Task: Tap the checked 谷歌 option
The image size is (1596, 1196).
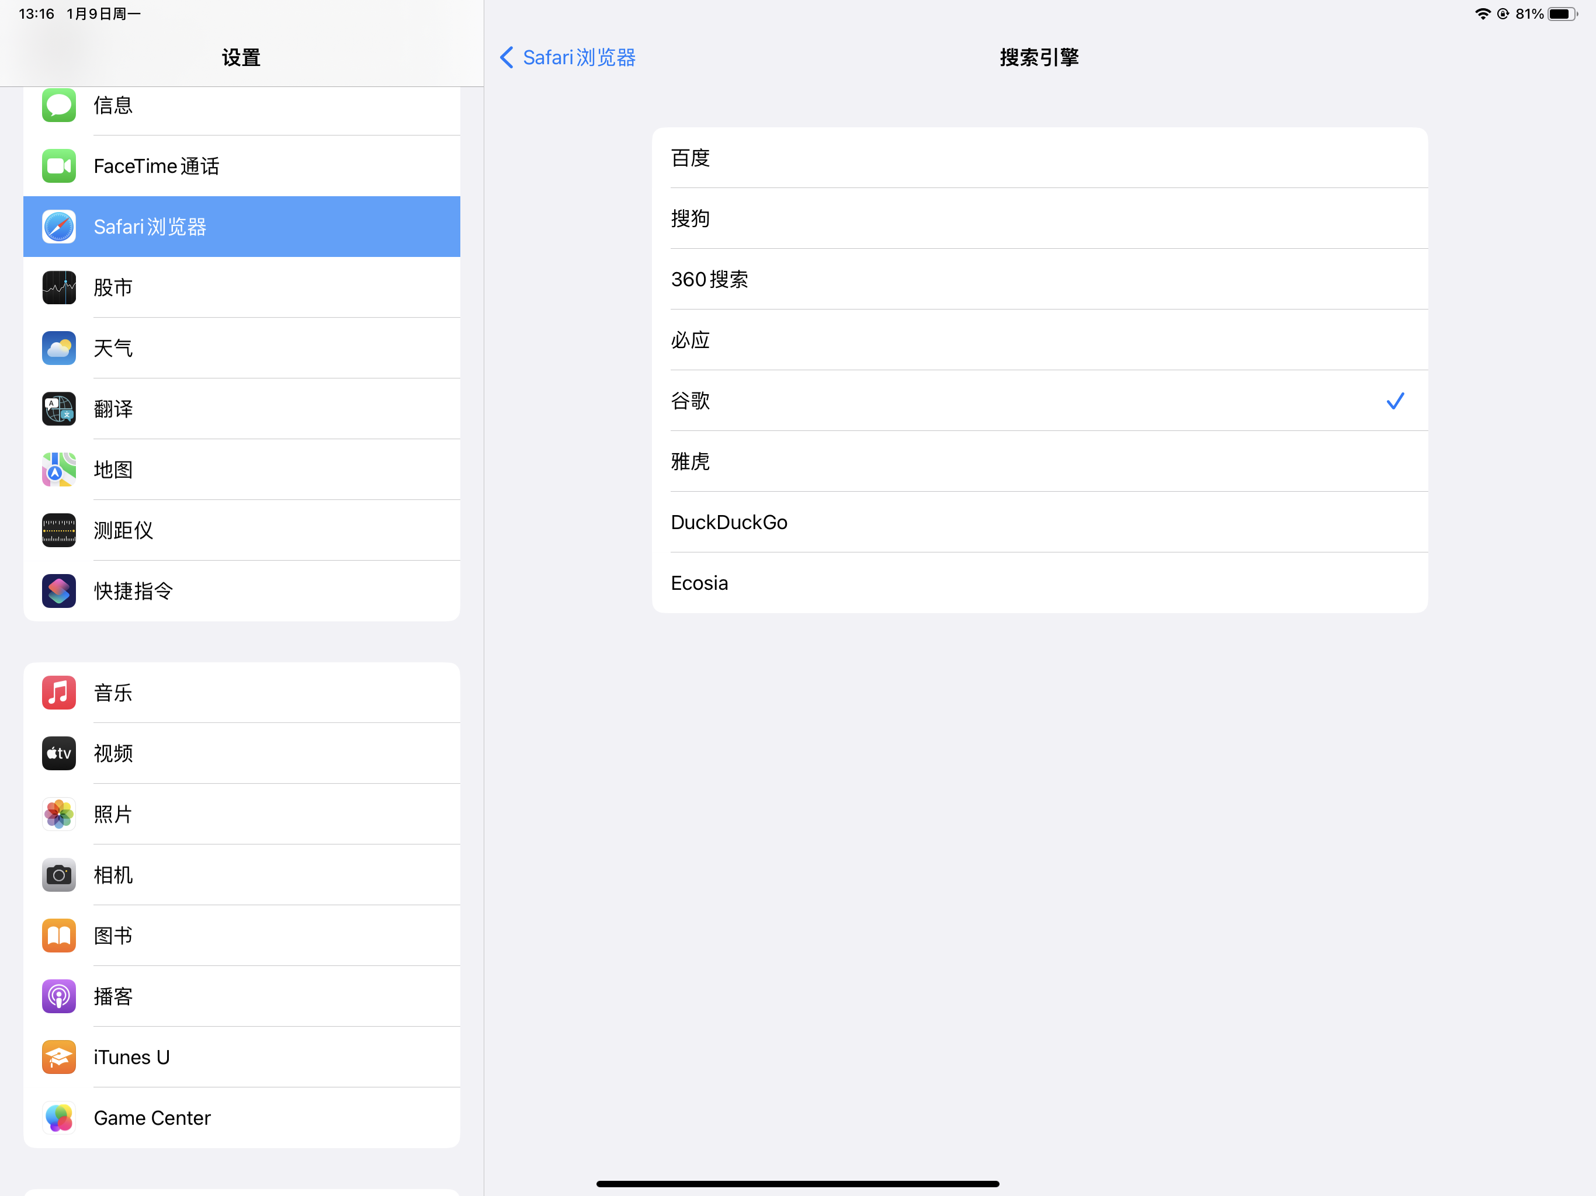Action: 1039,401
